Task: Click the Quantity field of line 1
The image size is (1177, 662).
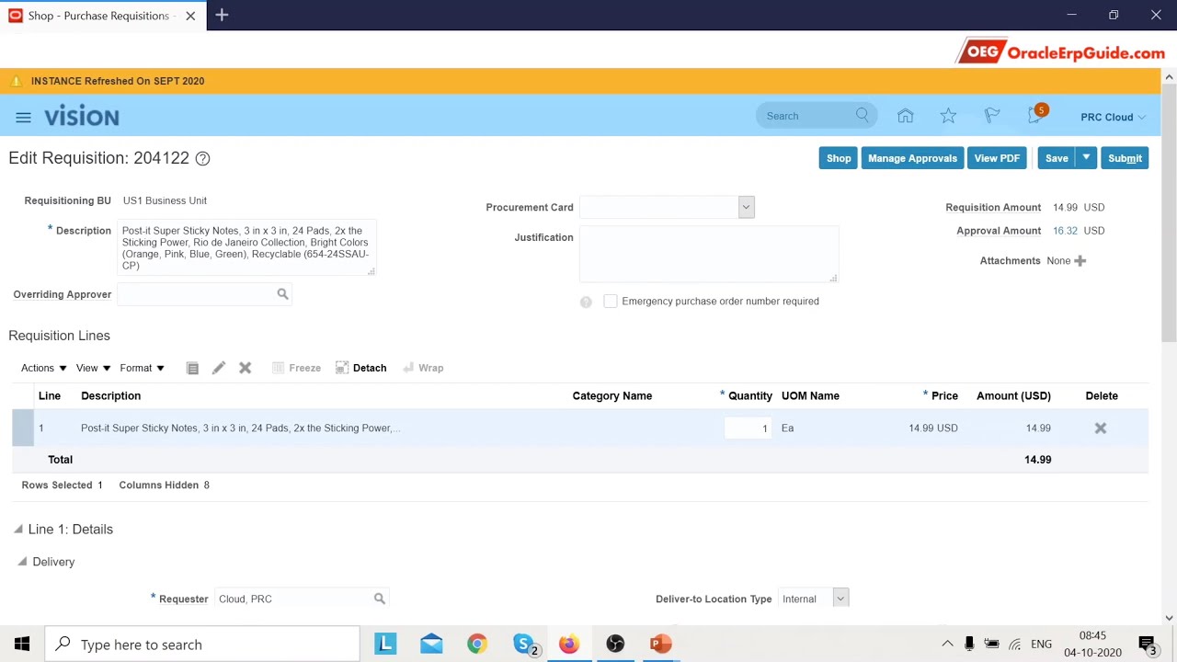Action: click(x=748, y=428)
